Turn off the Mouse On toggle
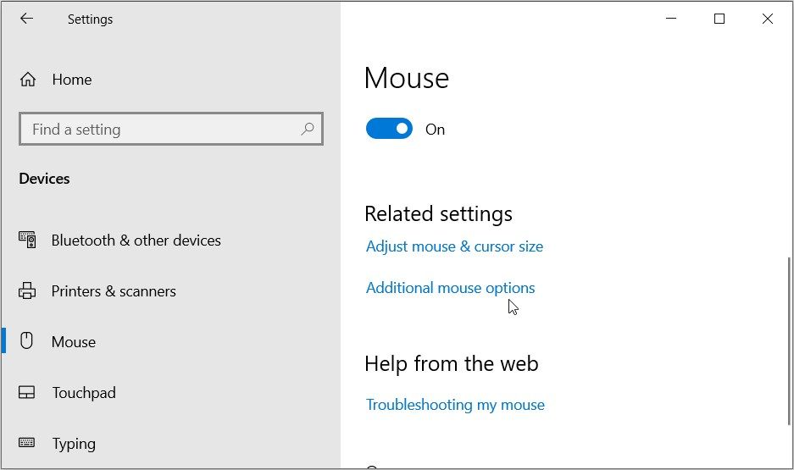Viewport: 794px width, 470px height. 389,129
